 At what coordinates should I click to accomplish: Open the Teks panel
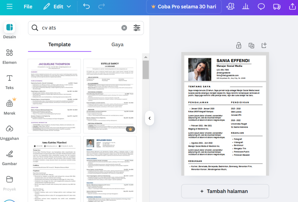click(9, 82)
